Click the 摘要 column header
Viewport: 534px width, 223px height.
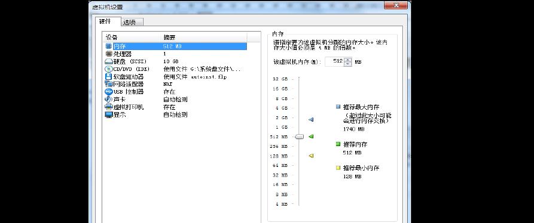point(204,37)
